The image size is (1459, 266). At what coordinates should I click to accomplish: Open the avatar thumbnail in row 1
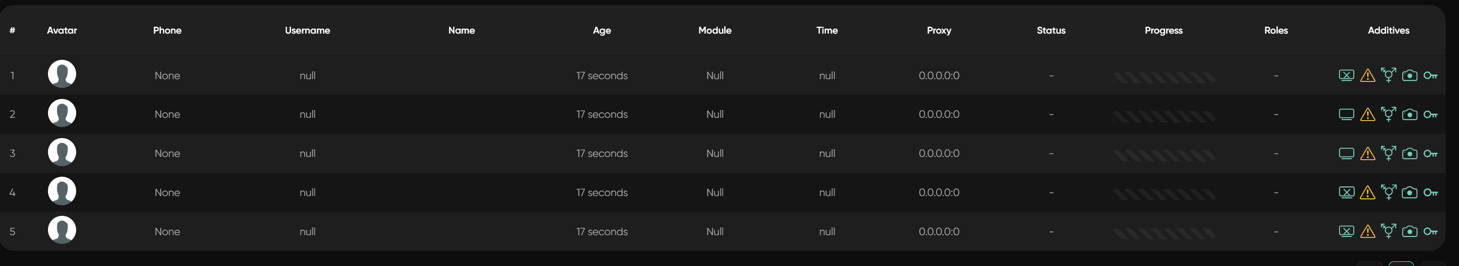coord(62,74)
